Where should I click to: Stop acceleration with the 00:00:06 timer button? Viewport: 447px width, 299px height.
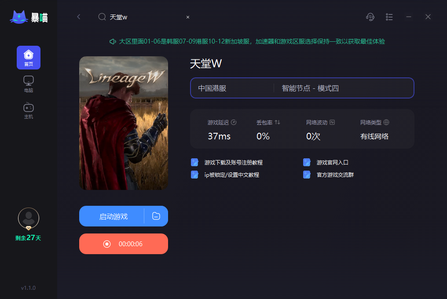coord(124,244)
